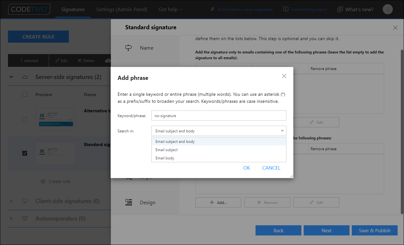
Task: Click the Design layout icon
Action: pyautogui.click(x=129, y=202)
